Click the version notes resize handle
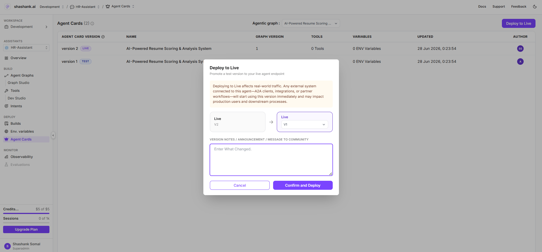542x252 pixels. (330, 174)
